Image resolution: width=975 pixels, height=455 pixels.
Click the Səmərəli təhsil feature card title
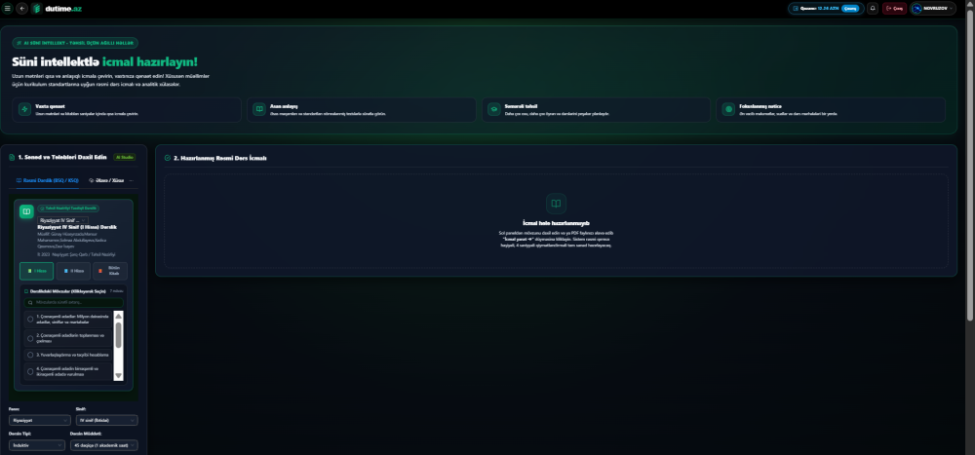point(520,106)
